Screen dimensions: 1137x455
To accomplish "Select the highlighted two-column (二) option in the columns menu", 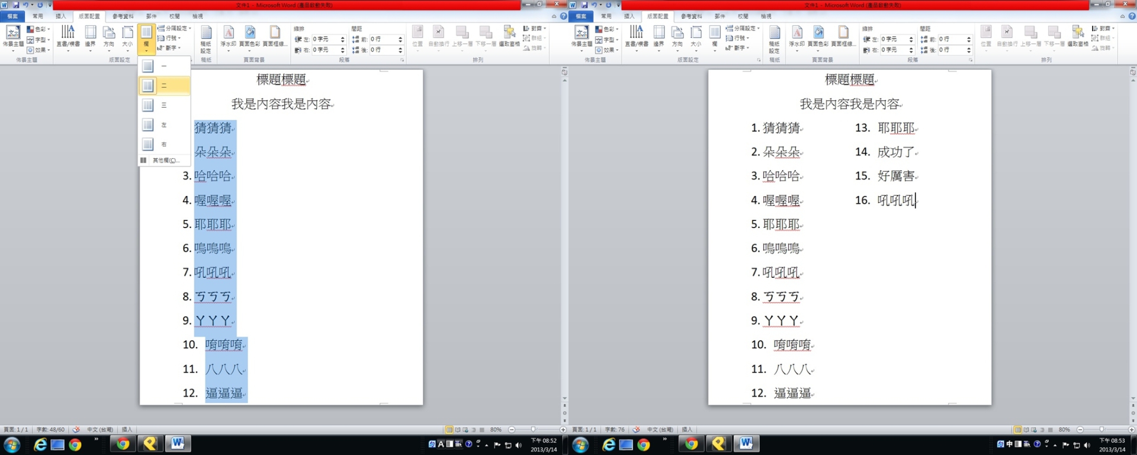I will (164, 85).
